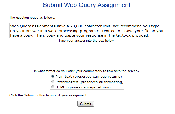175x114 pixels.
Task: Select the HTML radio button
Action: [x=53, y=87]
